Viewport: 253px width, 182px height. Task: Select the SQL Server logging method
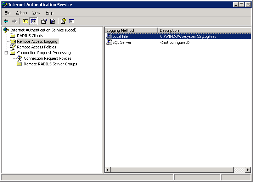122,42
